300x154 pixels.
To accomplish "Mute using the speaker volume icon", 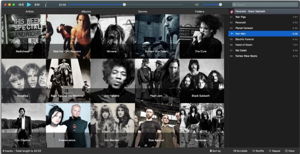I will coord(197,5).
